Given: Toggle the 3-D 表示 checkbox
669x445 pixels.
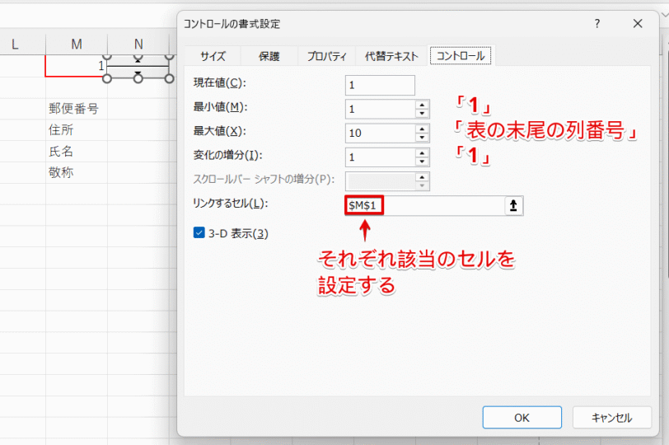Looking at the screenshot, I should [199, 232].
